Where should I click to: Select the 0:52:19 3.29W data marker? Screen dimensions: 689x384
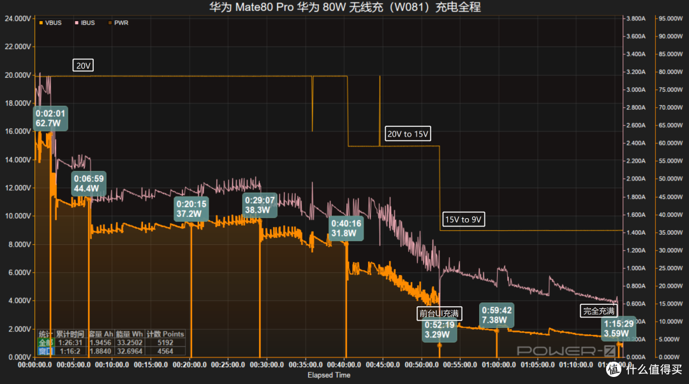[x=440, y=330]
